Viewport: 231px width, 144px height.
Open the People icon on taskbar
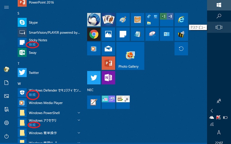(219, 101)
